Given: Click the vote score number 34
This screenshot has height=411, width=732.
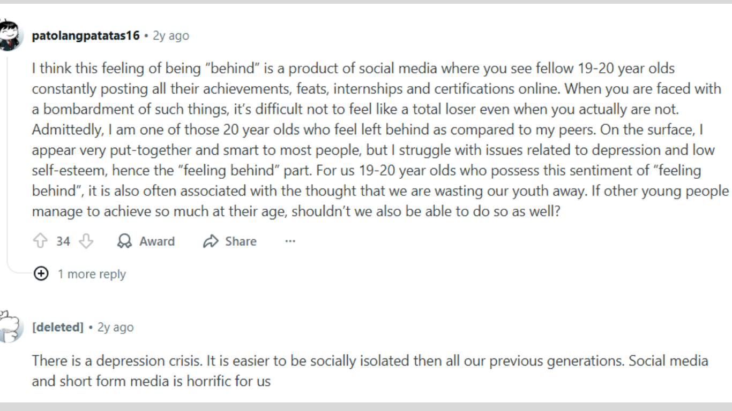Looking at the screenshot, I should pos(63,241).
